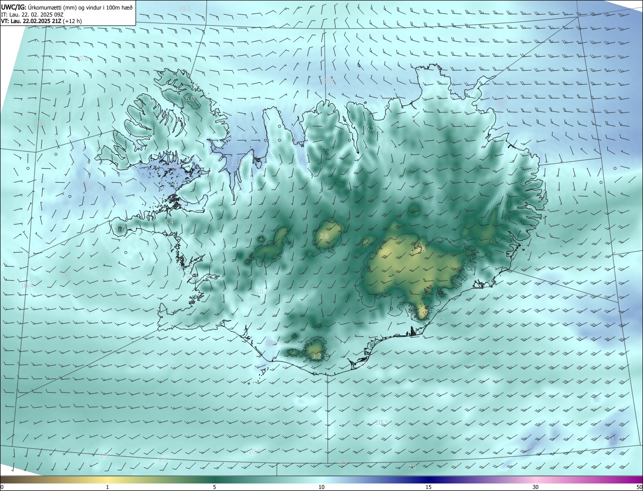643x491 pixels.
Task: Click the "15" tick label on the color scale
Action: click(428, 487)
